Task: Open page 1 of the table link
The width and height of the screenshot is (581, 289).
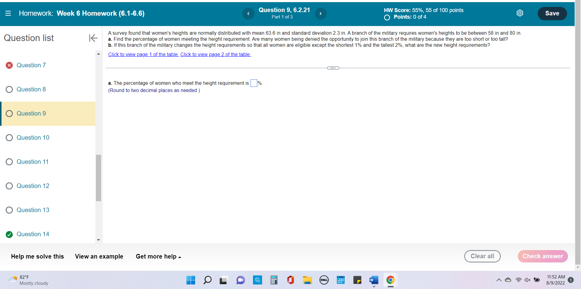Action: pyautogui.click(x=143, y=54)
